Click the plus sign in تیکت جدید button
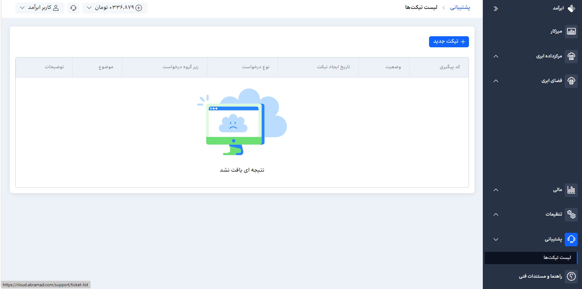The height and width of the screenshot is (289, 582). pos(463,42)
